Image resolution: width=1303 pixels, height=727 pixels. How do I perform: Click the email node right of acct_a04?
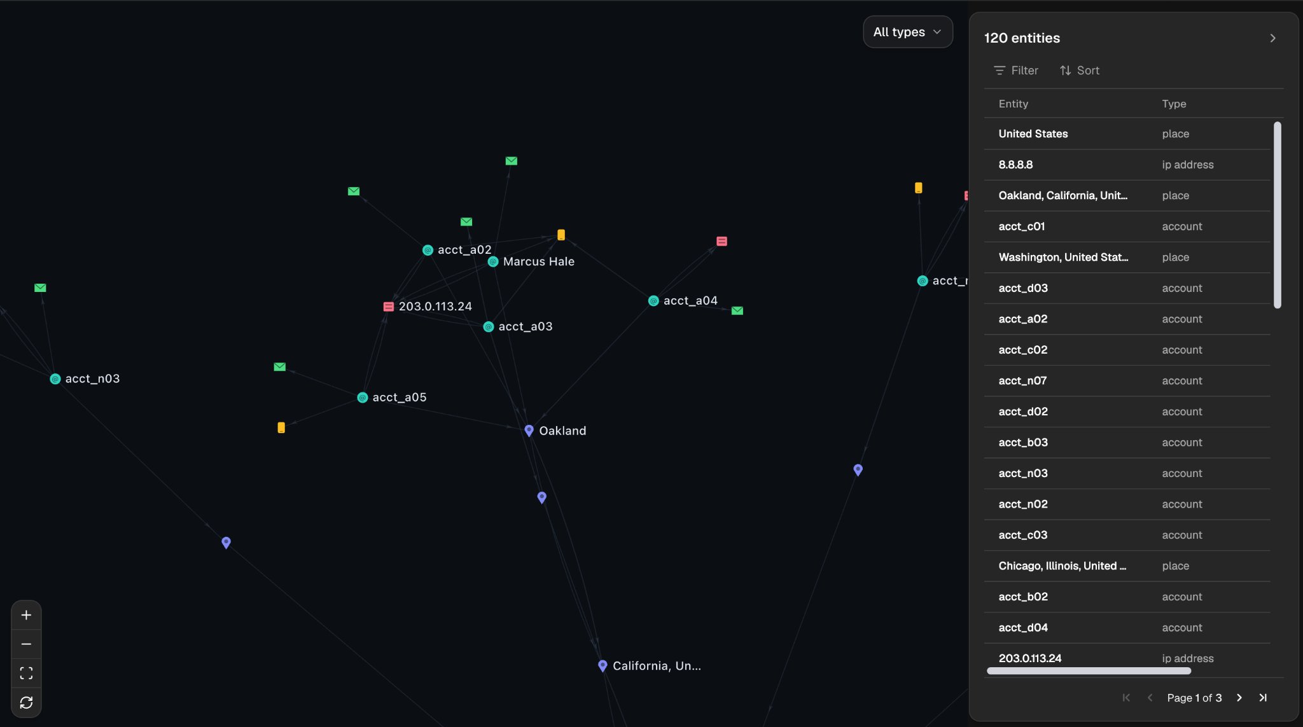point(737,311)
